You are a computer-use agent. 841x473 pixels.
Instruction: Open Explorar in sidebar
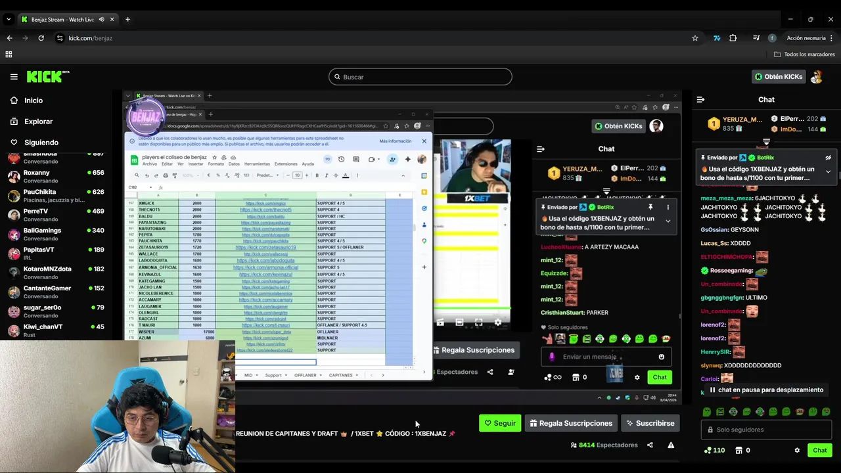(x=38, y=122)
